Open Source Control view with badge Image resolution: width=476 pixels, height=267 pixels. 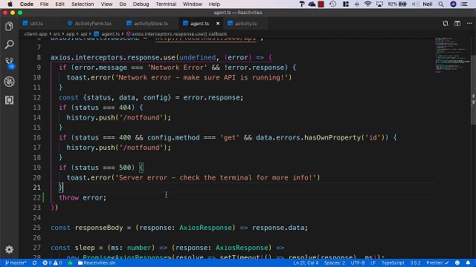(x=10, y=63)
